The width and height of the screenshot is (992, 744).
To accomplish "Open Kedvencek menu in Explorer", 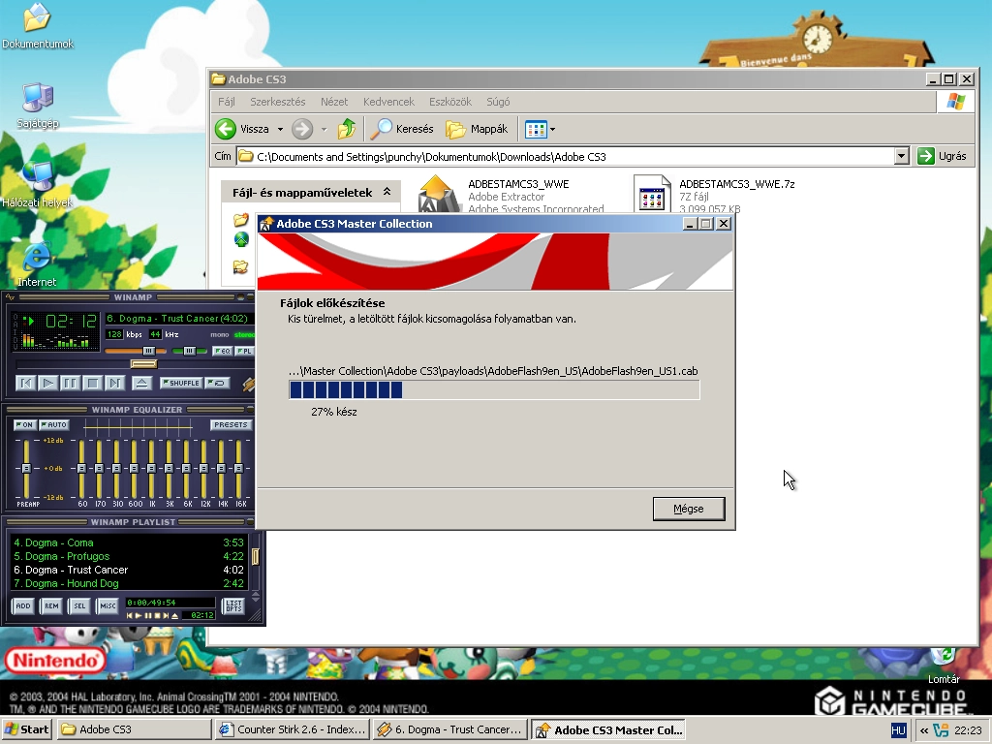I will (388, 102).
